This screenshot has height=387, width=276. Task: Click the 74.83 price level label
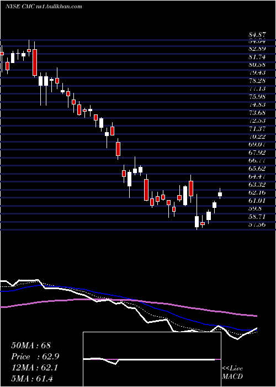click(x=257, y=105)
